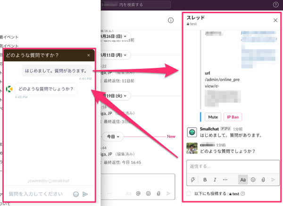Mention someone with @ icon in channel composer
This screenshot has height=206, width=283.
[138, 194]
